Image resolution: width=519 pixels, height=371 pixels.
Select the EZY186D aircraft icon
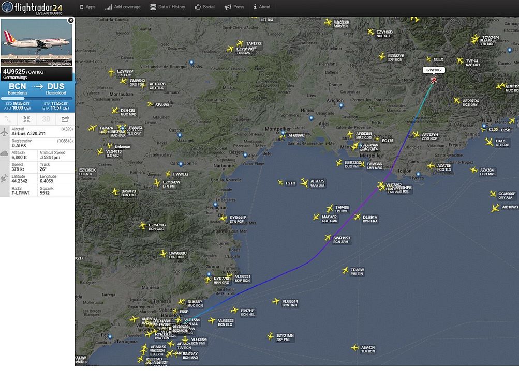pyautogui.click(x=370, y=32)
